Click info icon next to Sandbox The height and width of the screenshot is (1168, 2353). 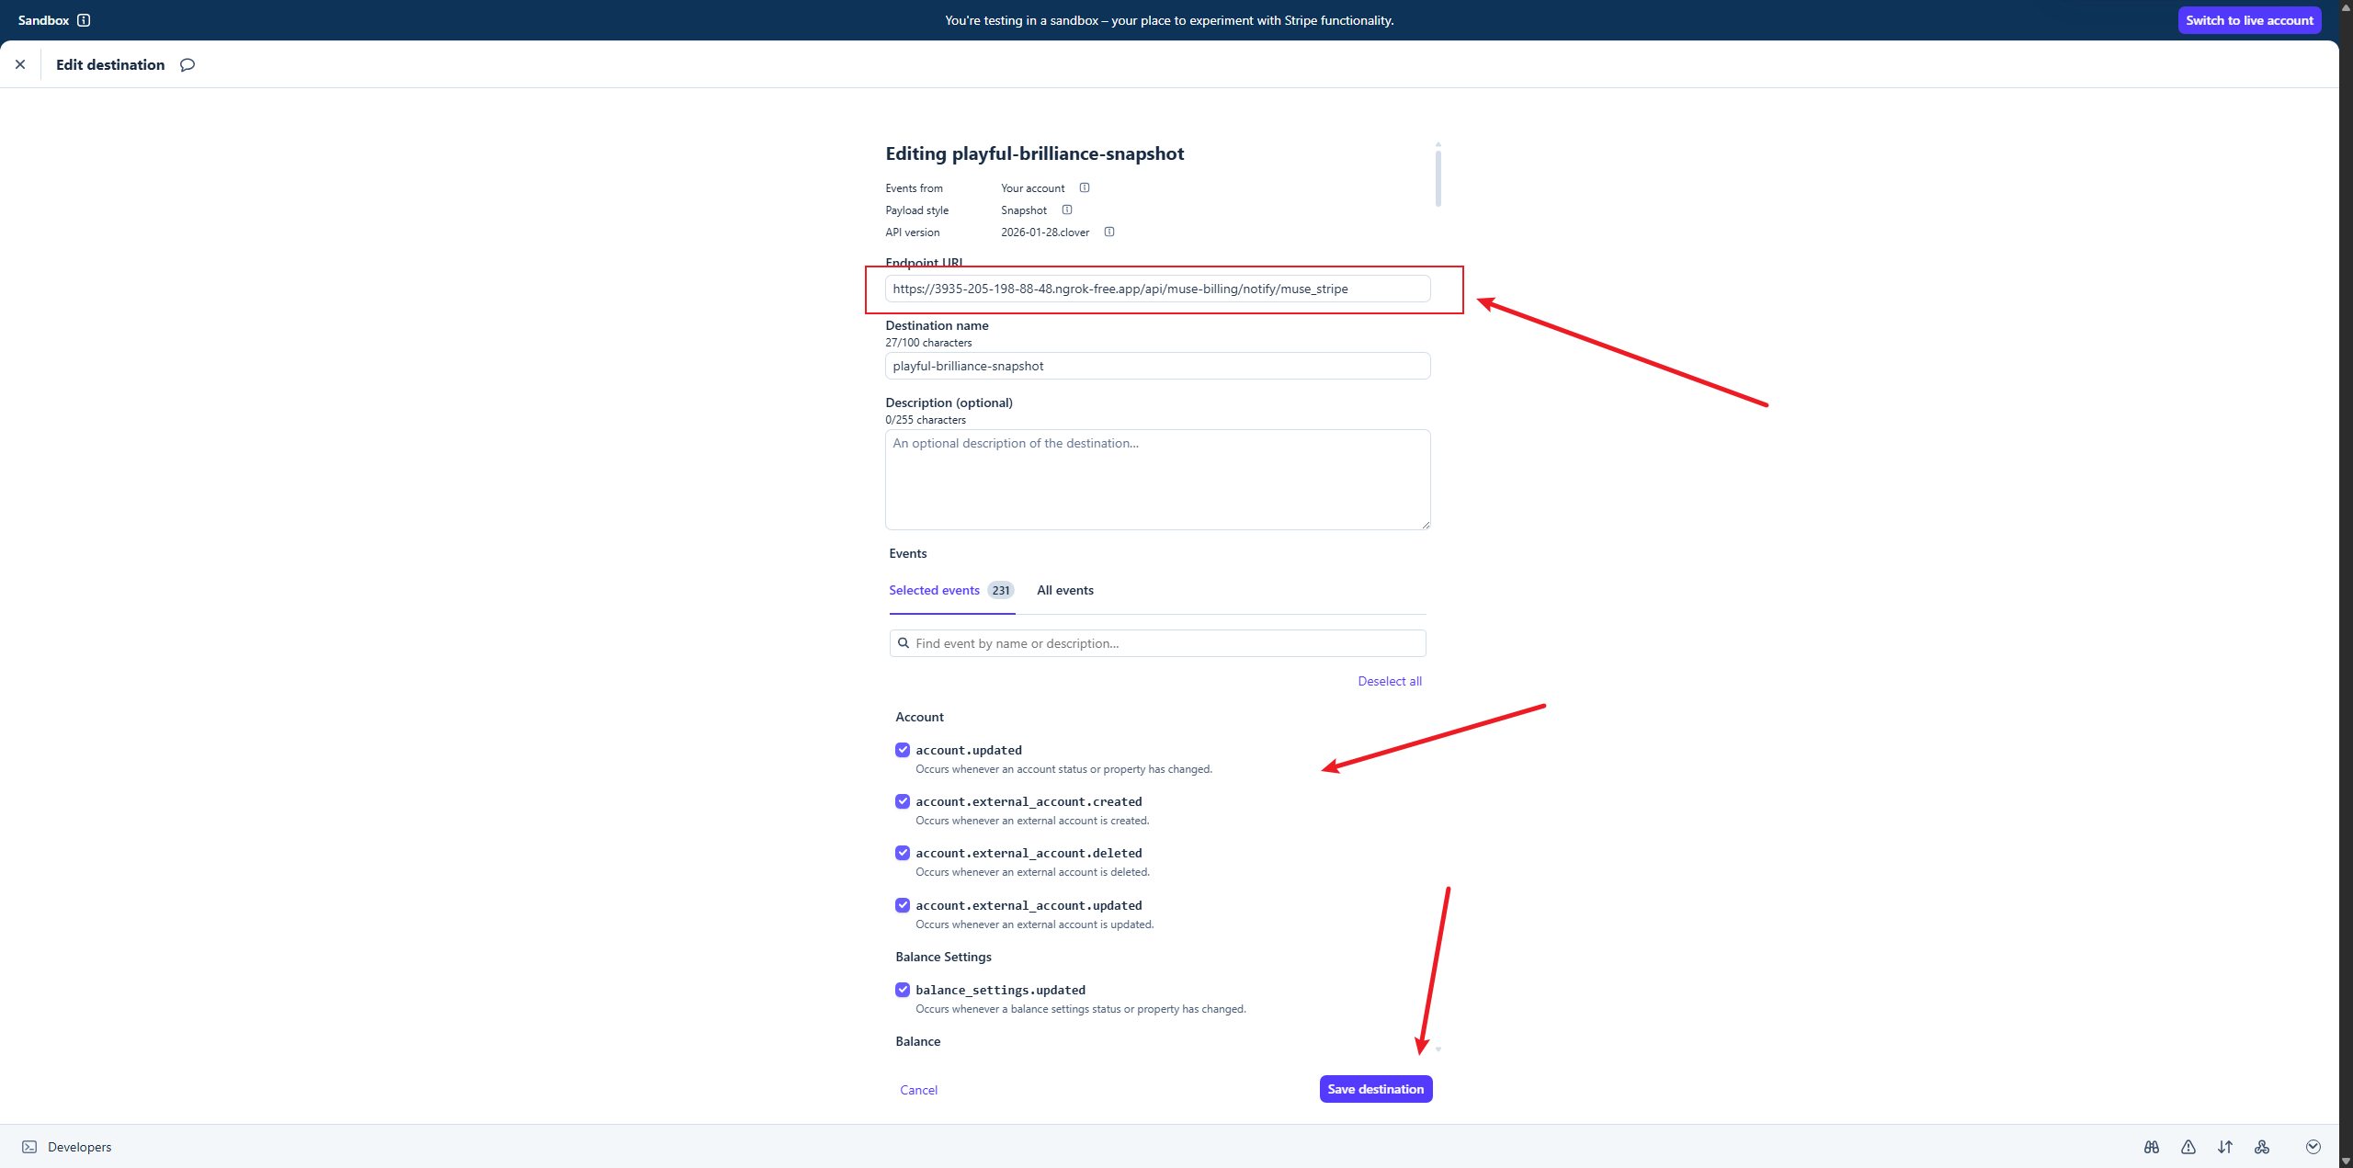point(84,20)
